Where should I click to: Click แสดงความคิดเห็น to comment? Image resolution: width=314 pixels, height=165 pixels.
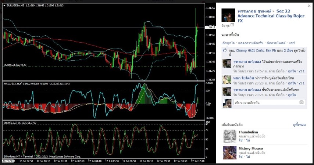[x=250, y=43]
